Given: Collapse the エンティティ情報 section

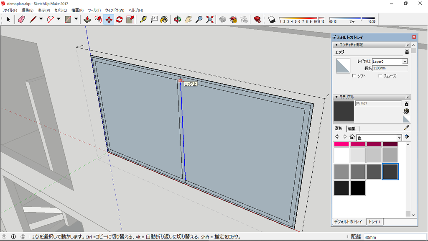Looking at the screenshot, I should click(336, 45).
